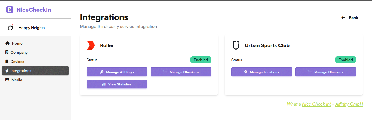The width and height of the screenshot is (372, 120).
Task: Click Roller's Enabled status badge
Action: pos(201,60)
